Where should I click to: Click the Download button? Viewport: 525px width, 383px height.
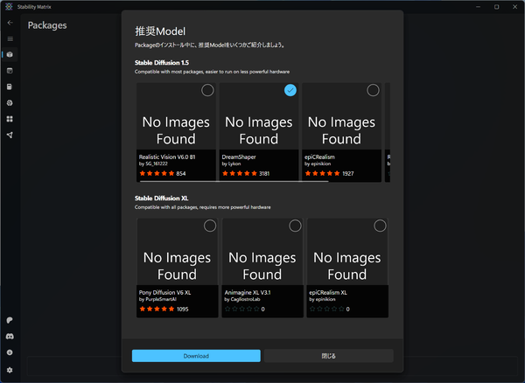[x=196, y=356]
